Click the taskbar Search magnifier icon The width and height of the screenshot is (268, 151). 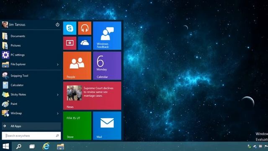(18, 146)
